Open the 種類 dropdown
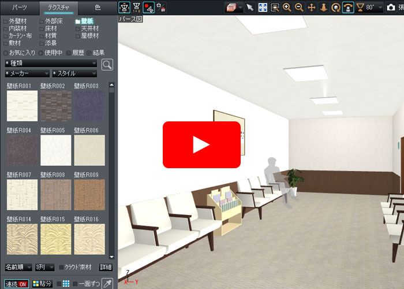 point(51,62)
